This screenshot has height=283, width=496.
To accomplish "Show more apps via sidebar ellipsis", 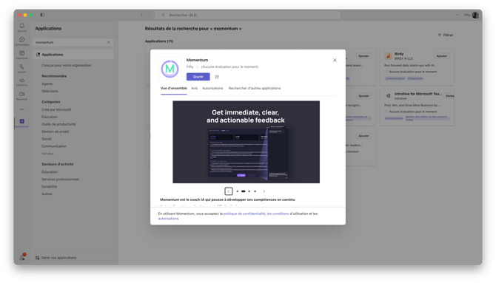I will click(21, 109).
